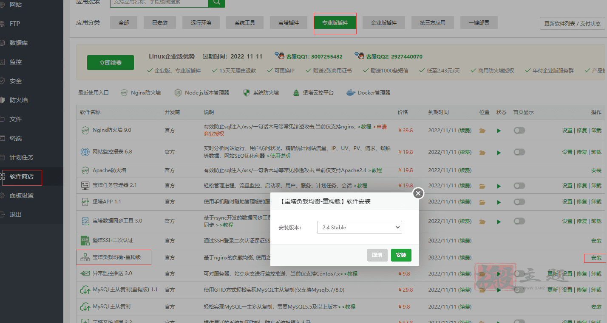Screen dimensions: 607x323
Task: Open folder location of 宝塔任务管理器 row
Action: (x=482, y=186)
